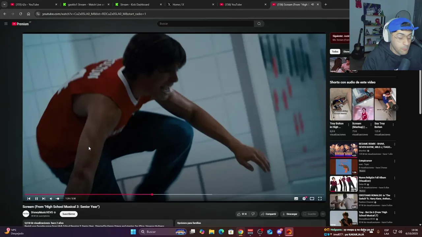Open a new browser tab
The image size is (422, 237).
[x=326, y=5]
